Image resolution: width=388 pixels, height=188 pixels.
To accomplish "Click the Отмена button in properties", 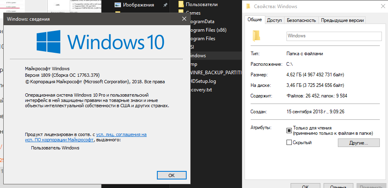I will [x=338, y=186].
